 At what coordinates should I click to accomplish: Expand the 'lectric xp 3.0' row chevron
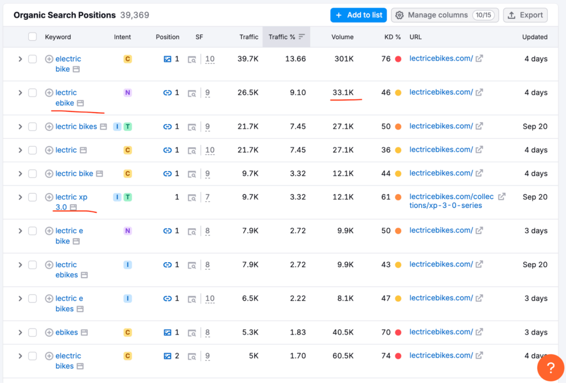coord(20,197)
